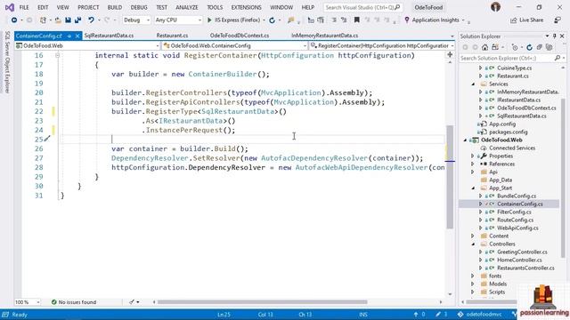The width and height of the screenshot is (570, 320).
Task: Click the bookmark toolbar icon
Action: click(356, 20)
